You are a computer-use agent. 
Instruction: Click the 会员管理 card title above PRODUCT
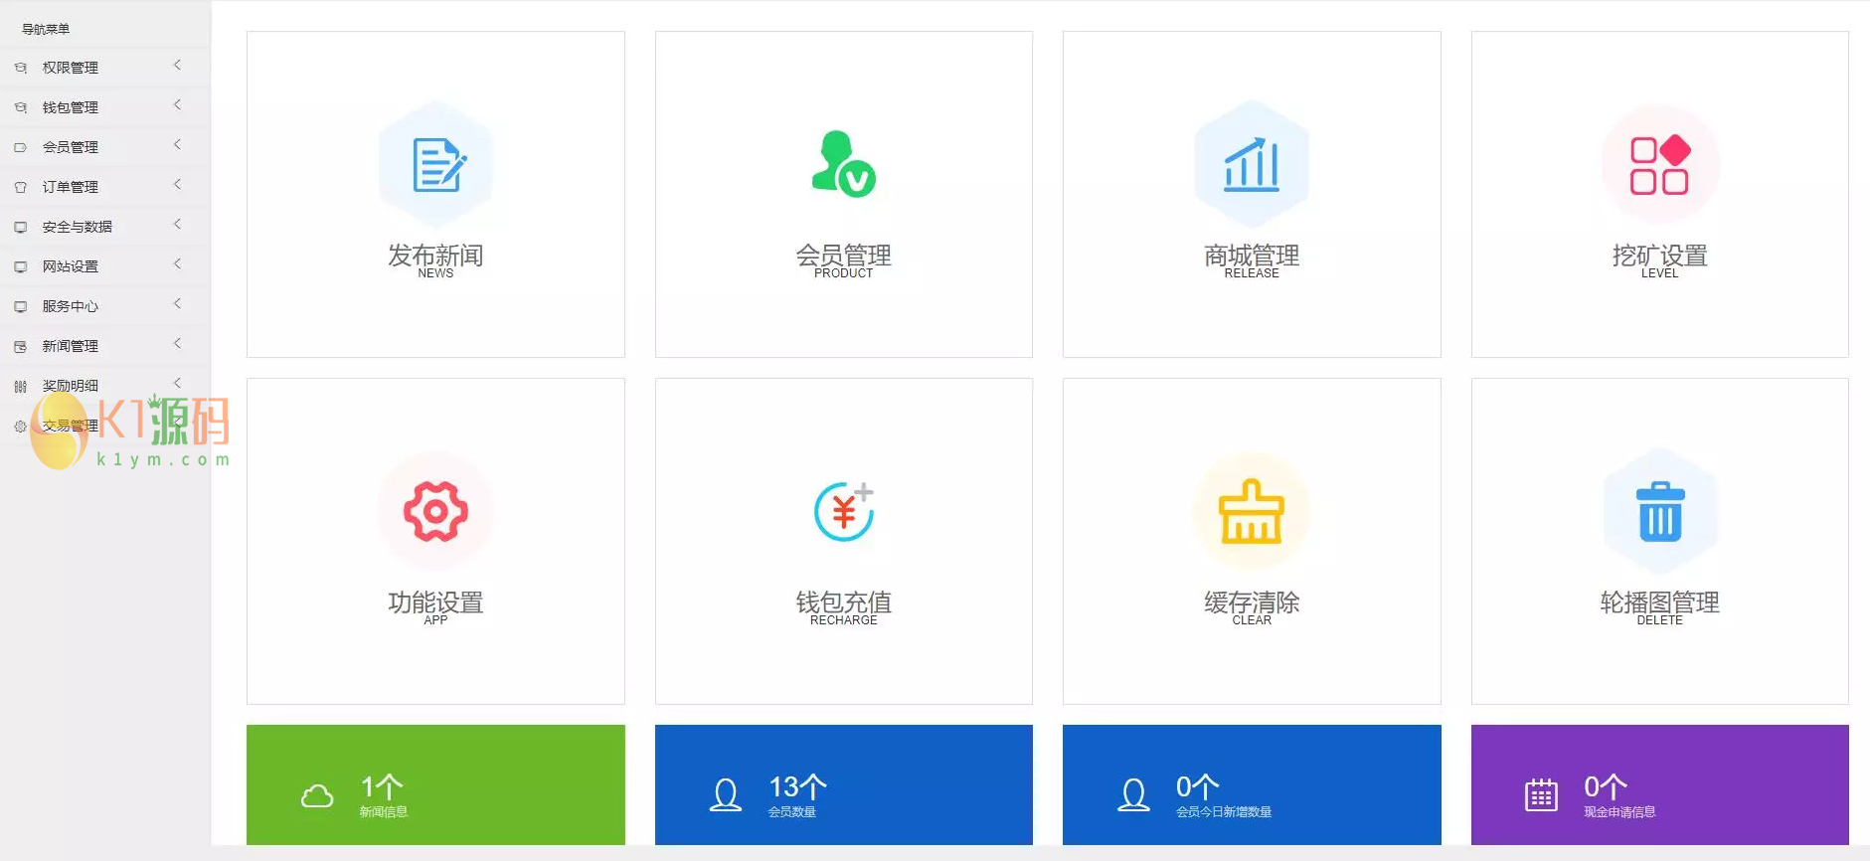coord(843,256)
